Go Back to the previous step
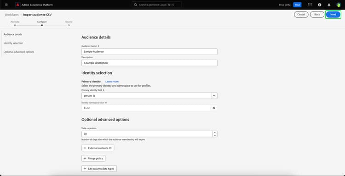Image resolution: width=345 pixels, height=176 pixels. 317,15
